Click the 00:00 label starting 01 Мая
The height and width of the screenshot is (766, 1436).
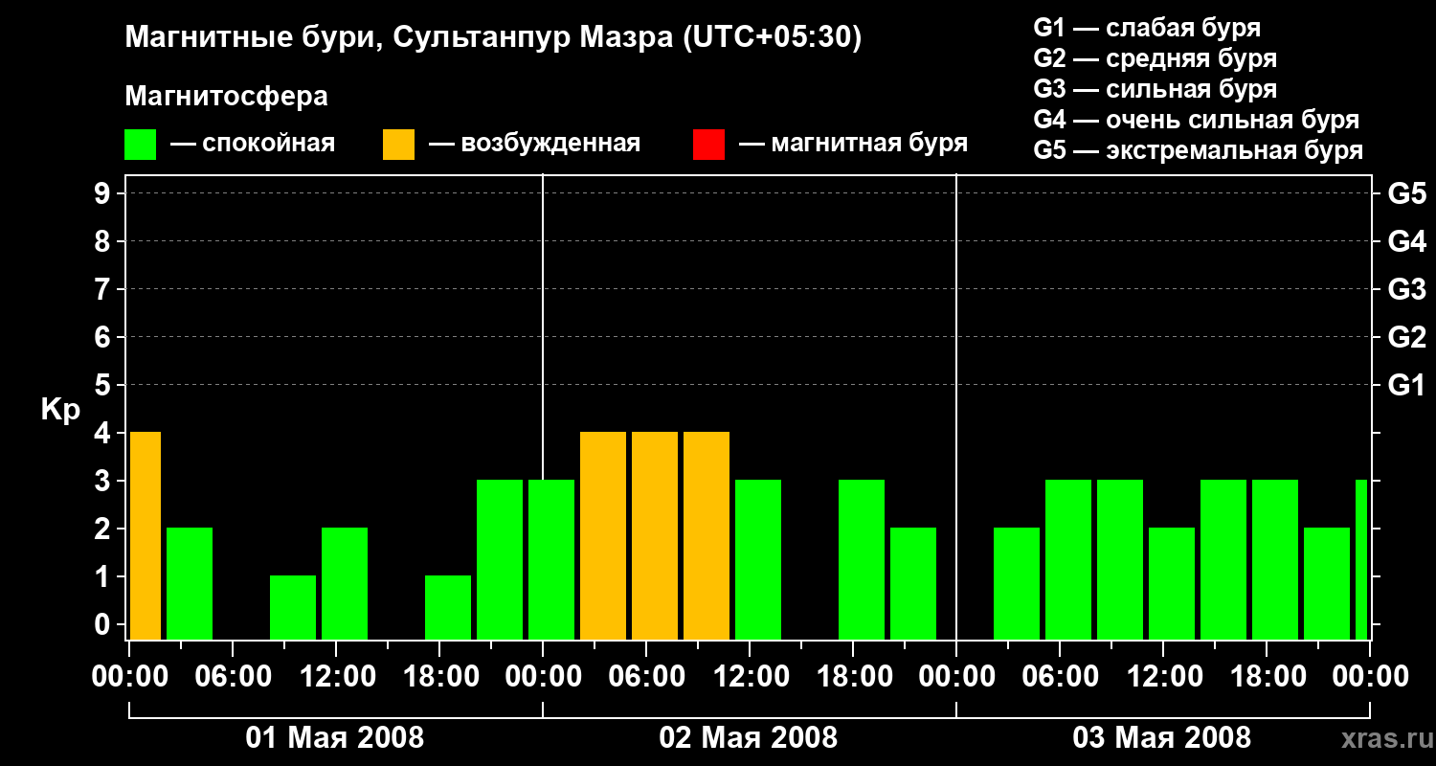129,676
